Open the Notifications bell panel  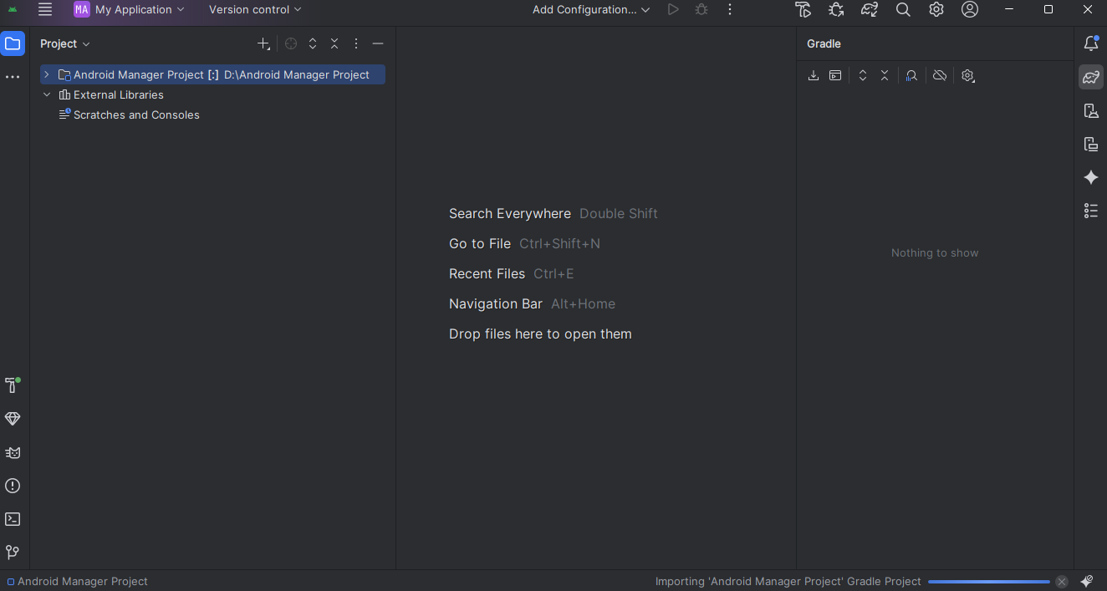tap(1090, 43)
